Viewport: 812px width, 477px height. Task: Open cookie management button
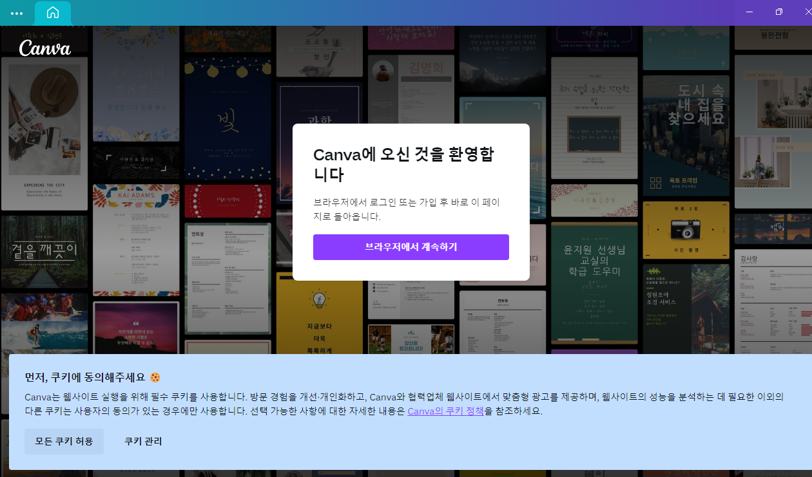pos(143,442)
